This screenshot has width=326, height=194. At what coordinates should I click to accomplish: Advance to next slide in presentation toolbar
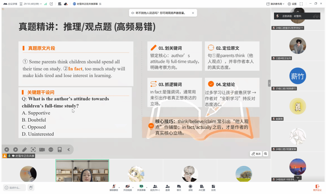coord(15,150)
